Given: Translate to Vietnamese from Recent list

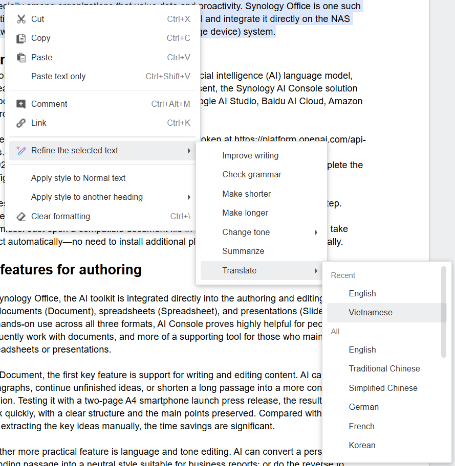Looking at the screenshot, I should tap(371, 313).
